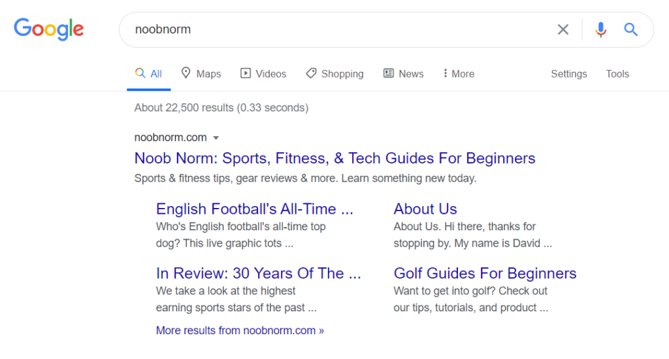Image resolution: width=669 pixels, height=359 pixels.
Task: Click the magnifier icon beside All
Action: pyautogui.click(x=140, y=73)
